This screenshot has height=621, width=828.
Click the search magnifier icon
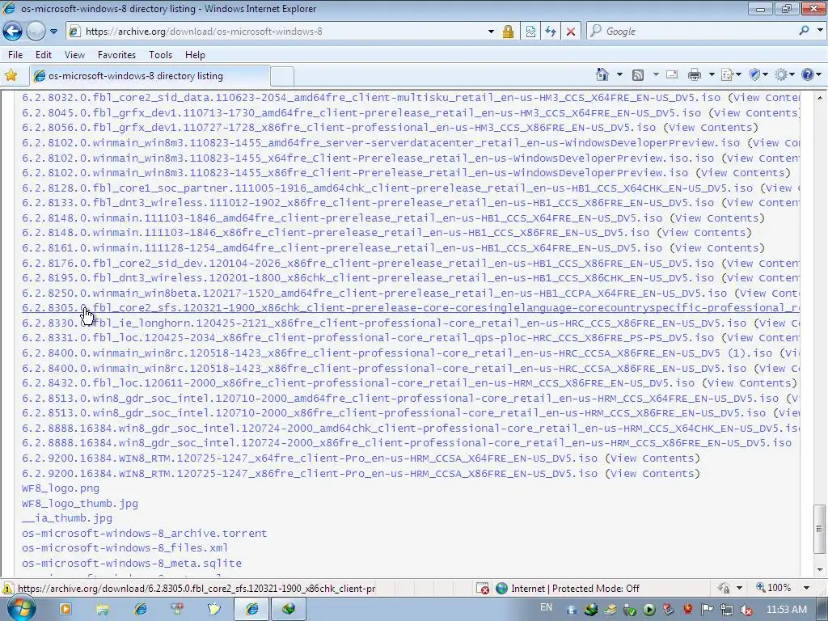[x=804, y=31]
